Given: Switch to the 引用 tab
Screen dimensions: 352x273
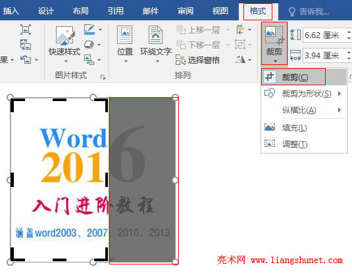Looking at the screenshot, I should click(x=115, y=10).
